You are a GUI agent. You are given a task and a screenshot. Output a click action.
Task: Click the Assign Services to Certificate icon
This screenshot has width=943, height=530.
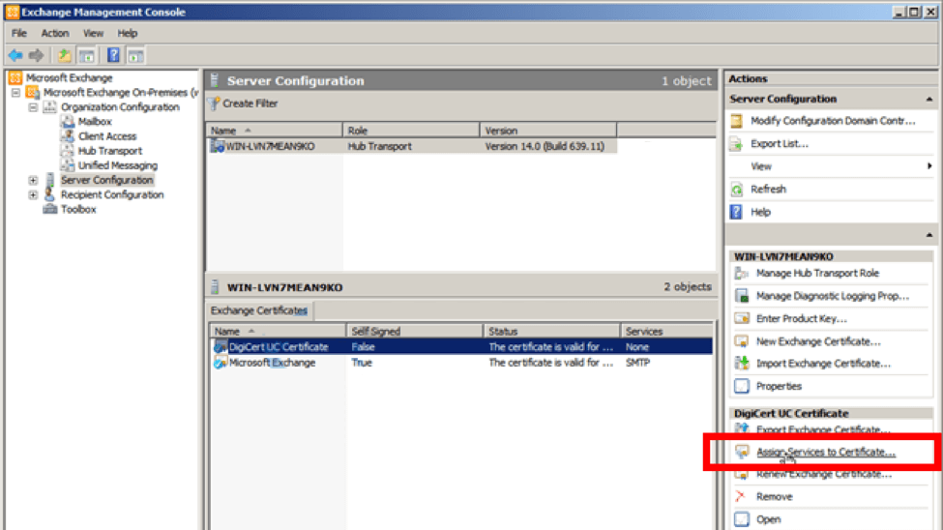[742, 452]
